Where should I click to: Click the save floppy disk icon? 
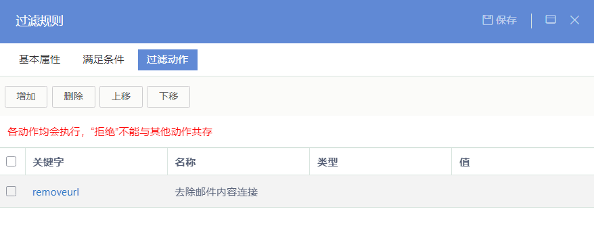487,20
